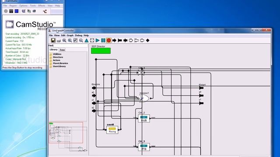Open the CamStudio Options menu
This screenshot has width=280, height=157.
pyautogui.click(x=23, y=6)
